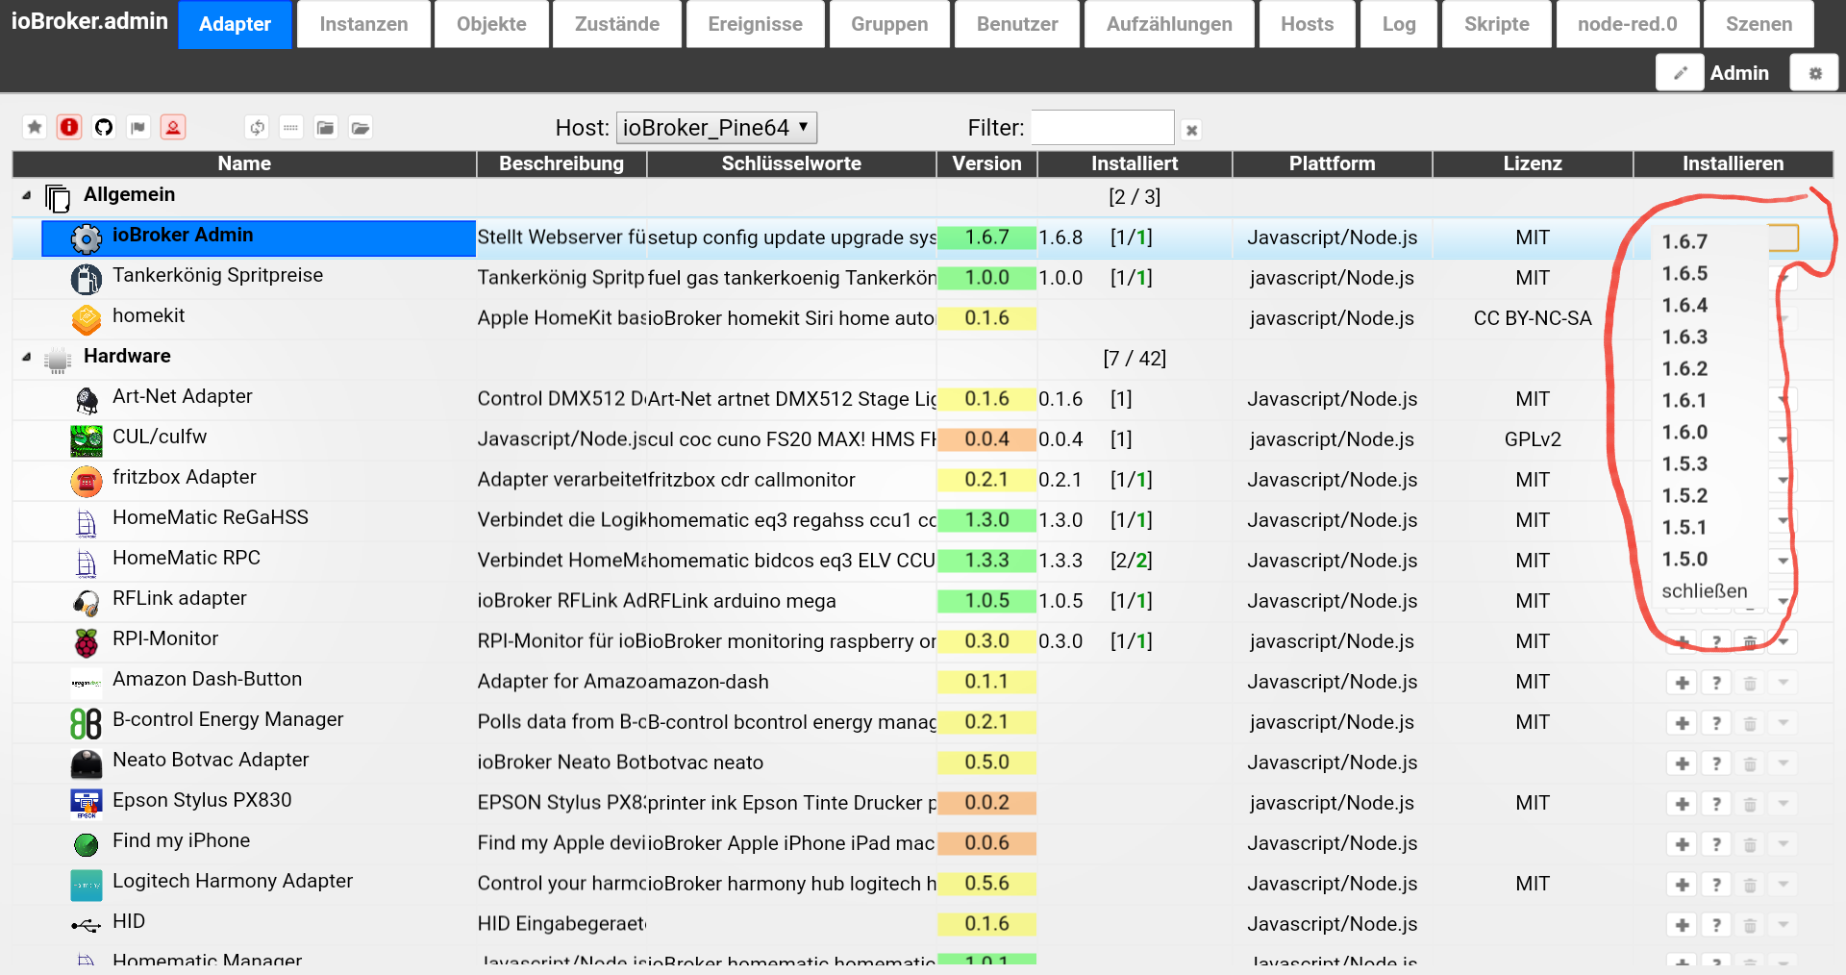Image resolution: width=1846 pixels, height=975 pixels.
Task: Toggle the flag filter icon in toolbar
Action: coord(138,127)
